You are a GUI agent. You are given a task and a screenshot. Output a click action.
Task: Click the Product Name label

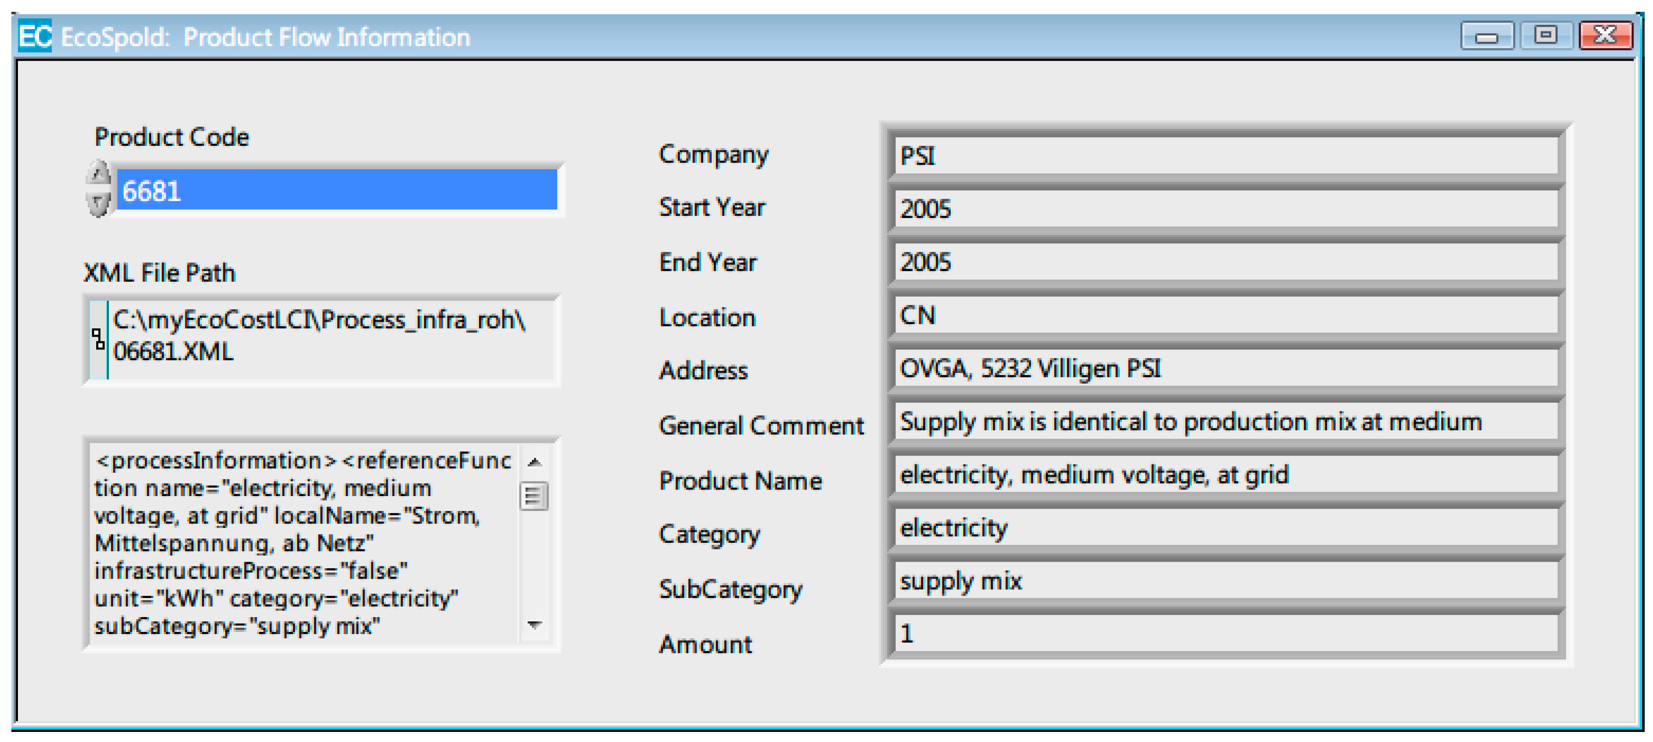tap(740, 481)
